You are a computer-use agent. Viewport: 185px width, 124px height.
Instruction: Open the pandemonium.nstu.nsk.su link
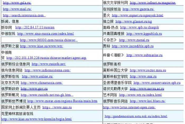(x=136, y=116)
